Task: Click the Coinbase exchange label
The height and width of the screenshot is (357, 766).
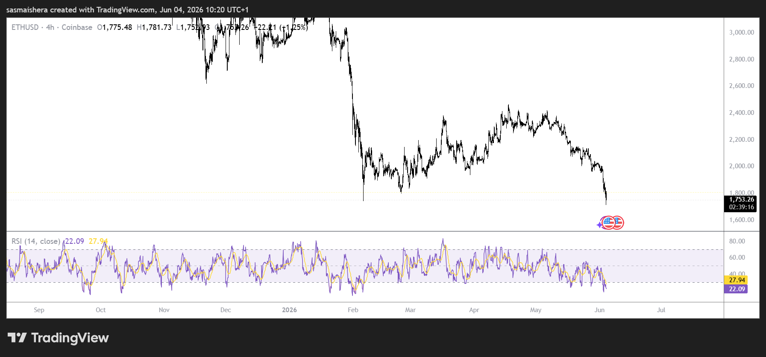Action: click(x=77, y=27)
